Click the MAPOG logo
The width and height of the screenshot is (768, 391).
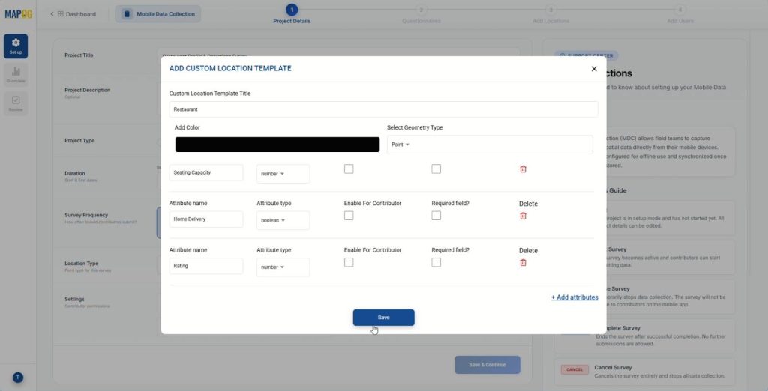coord(19,14)
